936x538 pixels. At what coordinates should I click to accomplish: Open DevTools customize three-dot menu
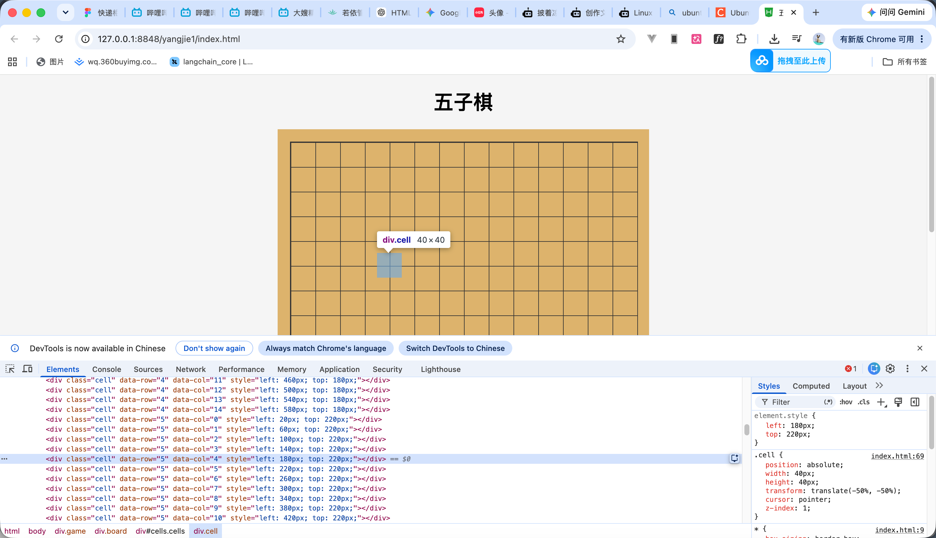pos(907,369)
